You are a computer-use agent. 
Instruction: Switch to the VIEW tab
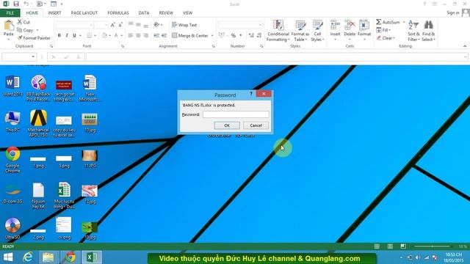188,13
